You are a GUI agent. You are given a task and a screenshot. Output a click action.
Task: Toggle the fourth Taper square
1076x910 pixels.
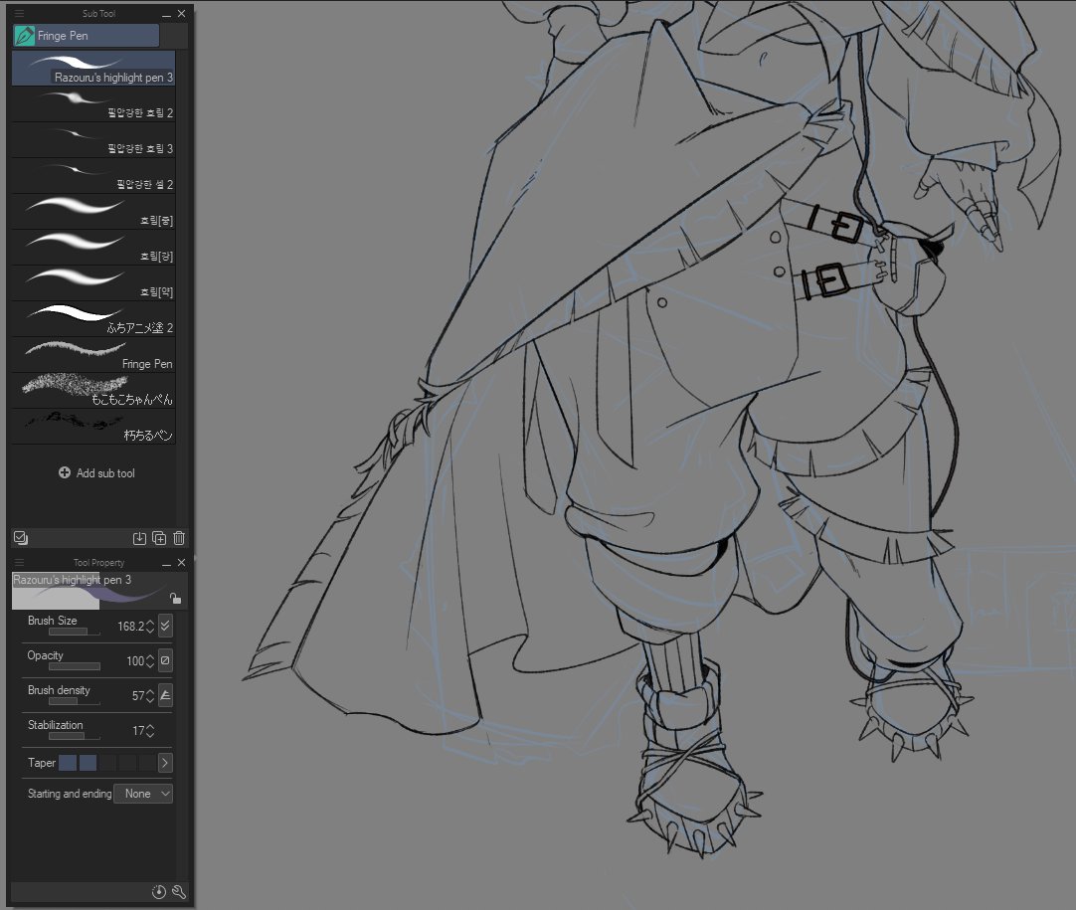point(127,763)
